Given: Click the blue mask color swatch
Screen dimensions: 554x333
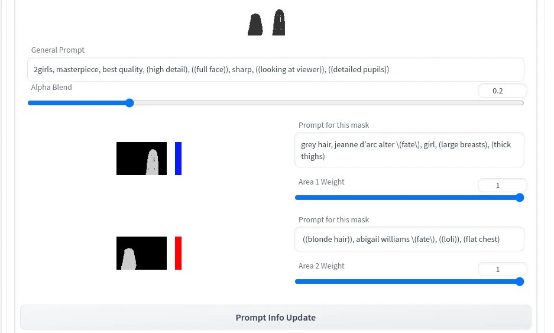Looking at the screenshot, I should 178,159.
